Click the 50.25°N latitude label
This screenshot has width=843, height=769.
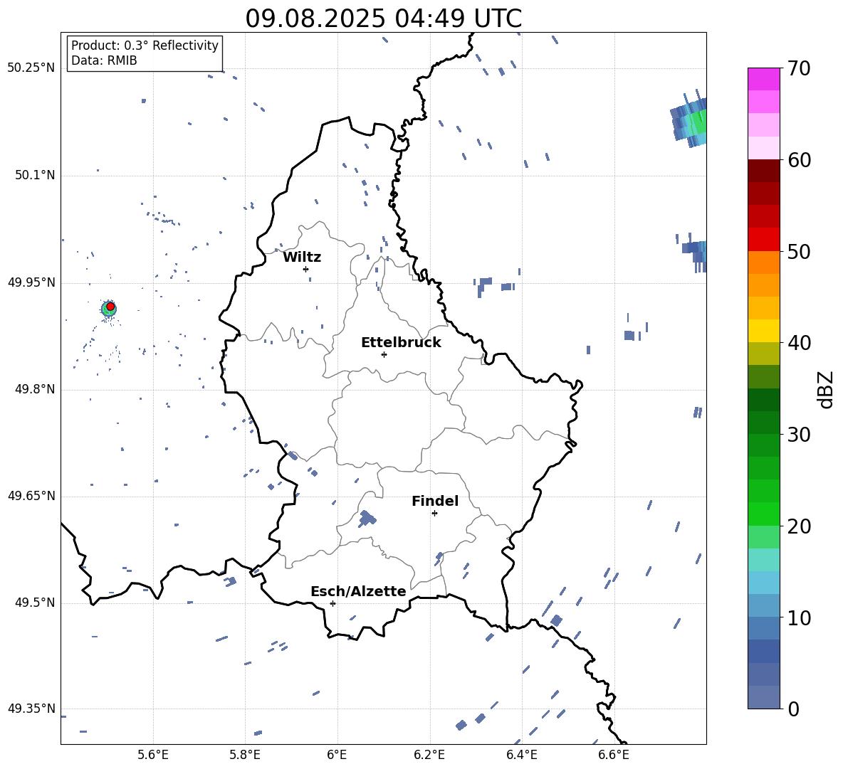(x=31, y=68)
